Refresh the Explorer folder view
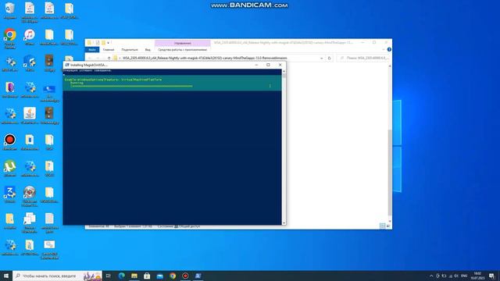This screenshot has height=281, width=500. point(330,59)
